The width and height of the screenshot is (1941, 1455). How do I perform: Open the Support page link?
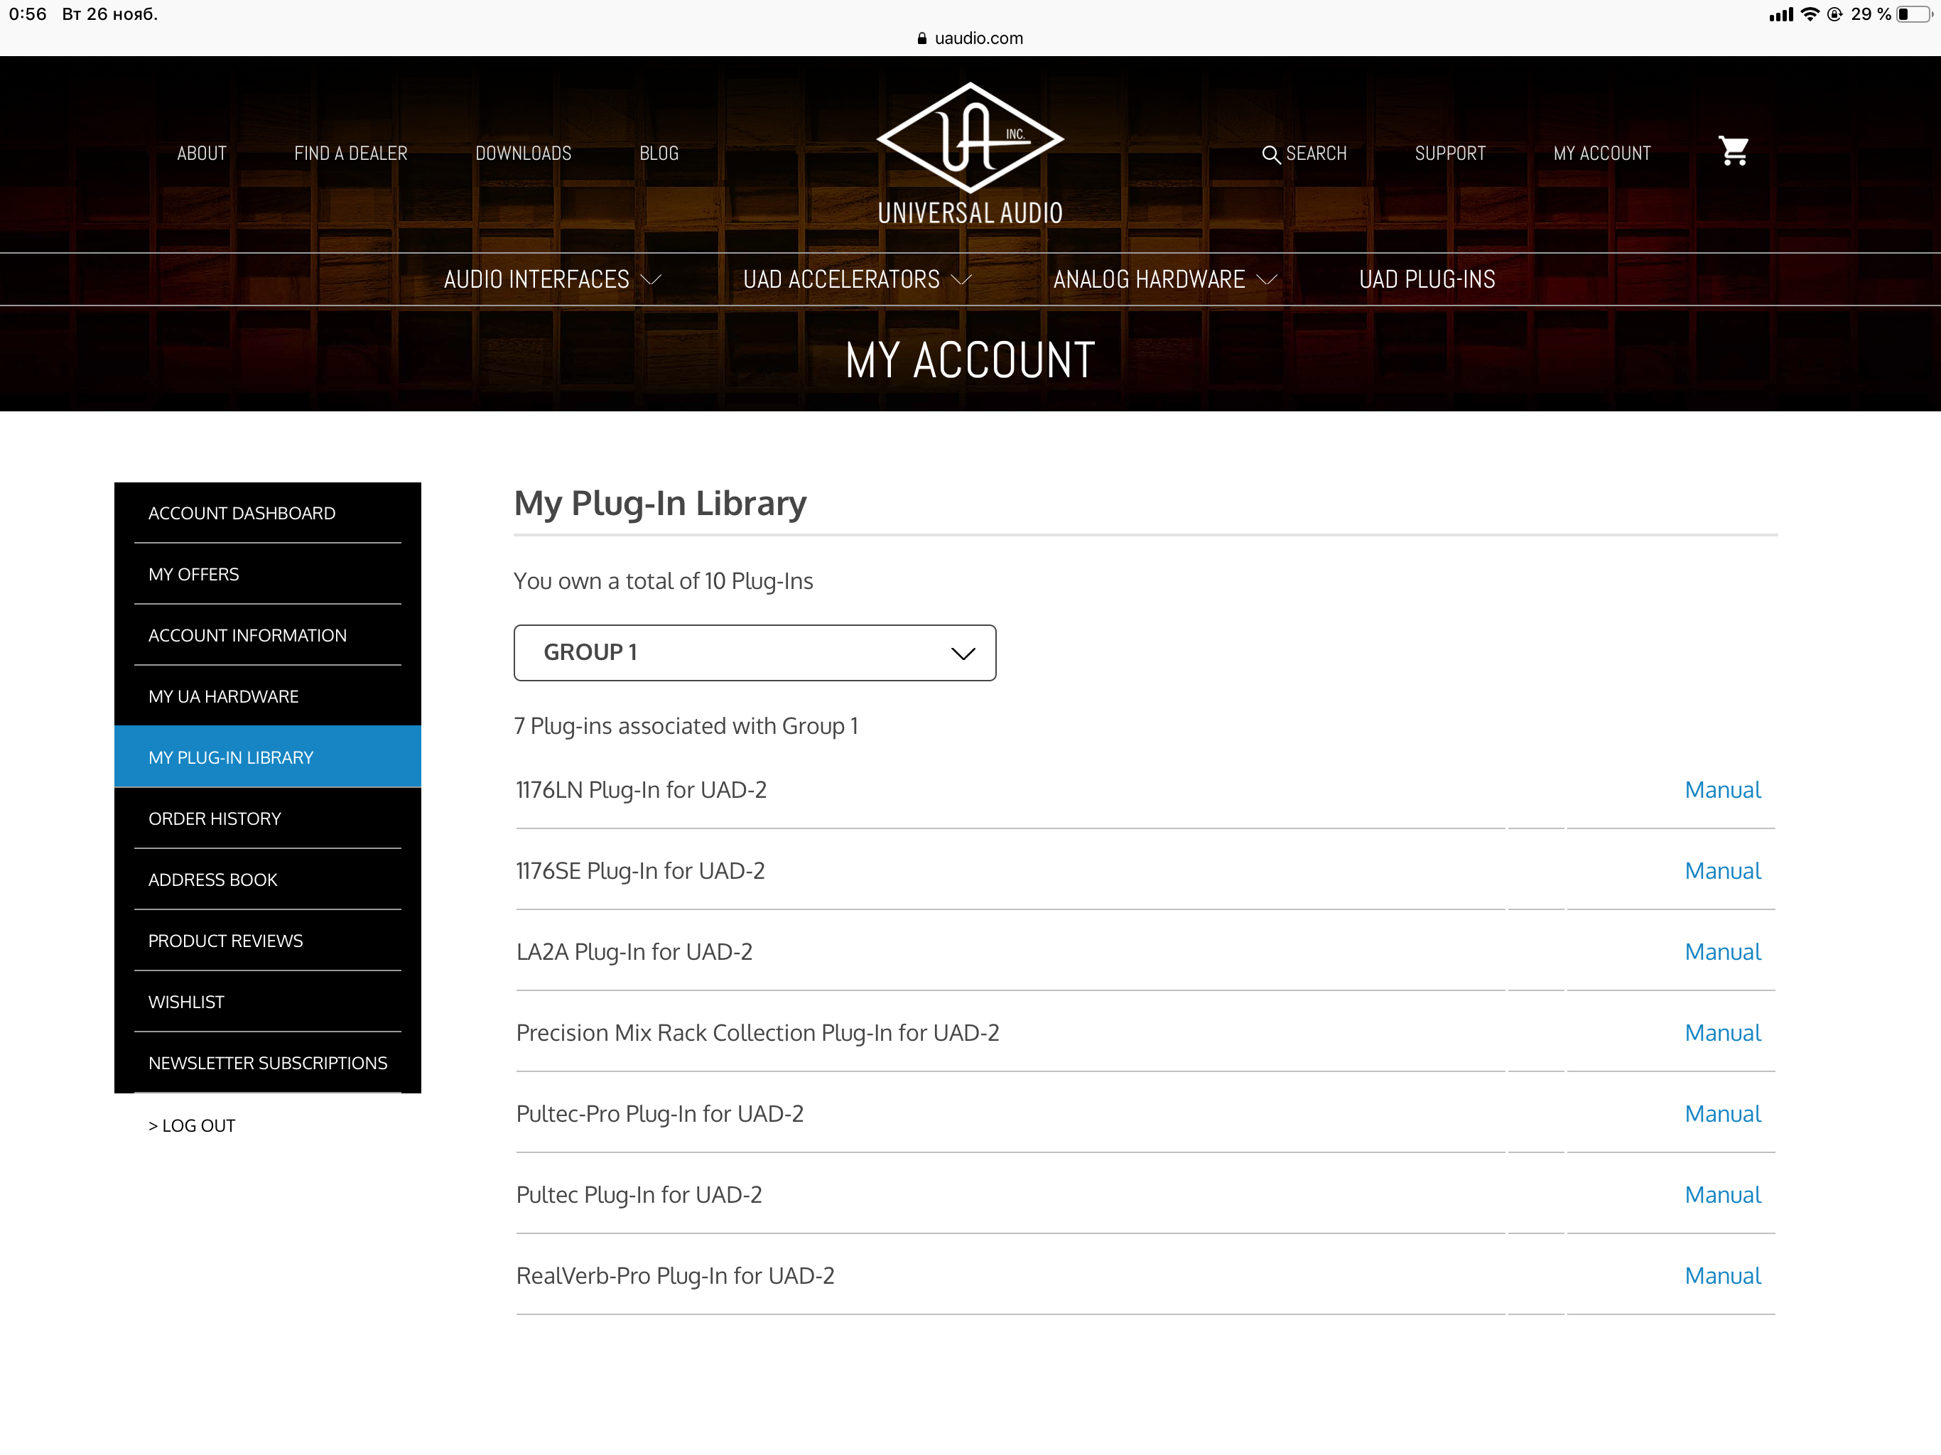[1449, 153]
